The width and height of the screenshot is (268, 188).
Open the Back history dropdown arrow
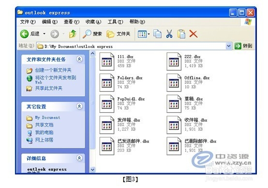45,34
